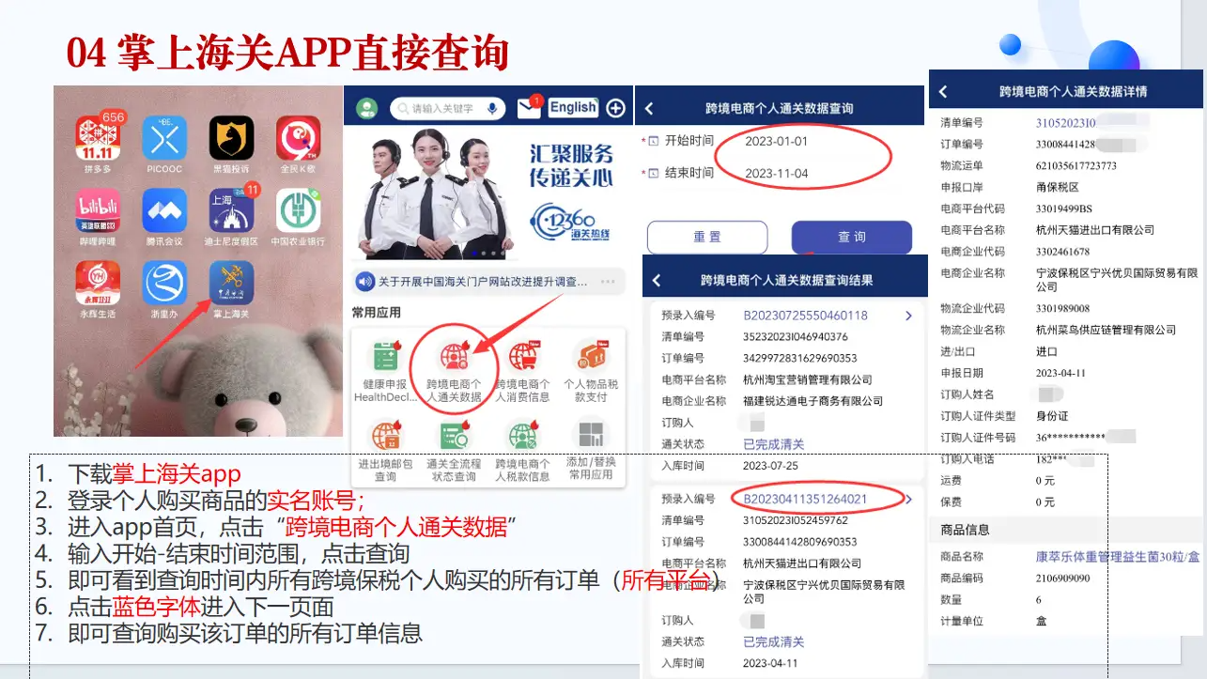This screenshot has width=1207, height=679.
Task: Click the 查询 search button
Action: pos(852,238)
